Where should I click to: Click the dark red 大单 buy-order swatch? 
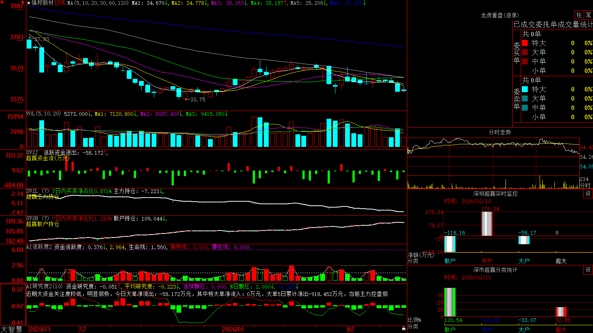point(525,52)
